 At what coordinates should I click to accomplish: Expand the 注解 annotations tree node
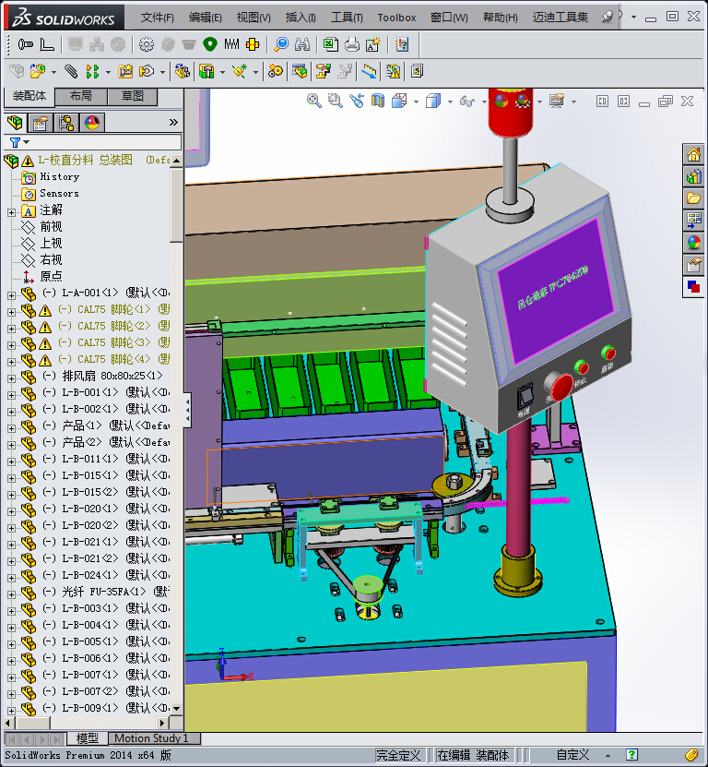[11, 212]
